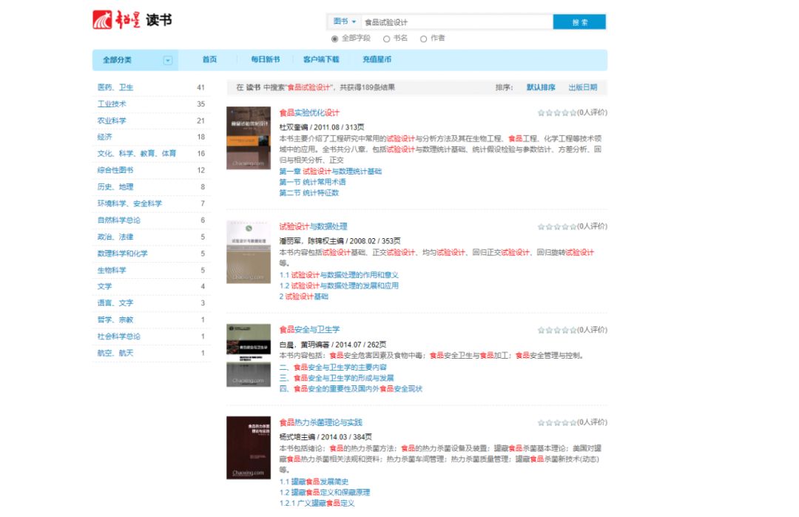The height and width of the screenshot is (517, 799).
Task: Select the 全部字段 radio button
Action: [x=335, y=38]
